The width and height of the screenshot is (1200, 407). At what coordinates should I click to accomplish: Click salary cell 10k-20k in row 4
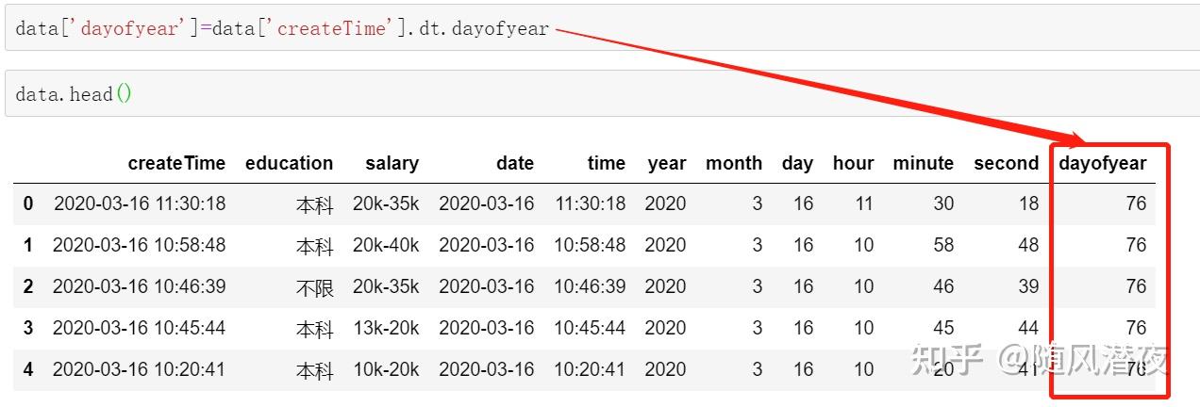[386, 369]
